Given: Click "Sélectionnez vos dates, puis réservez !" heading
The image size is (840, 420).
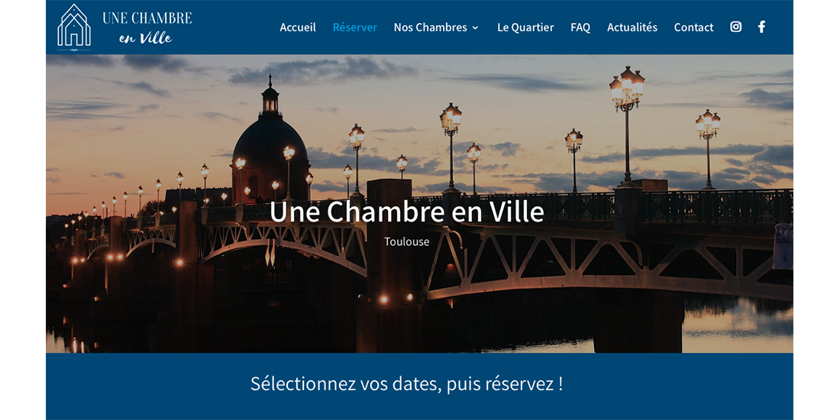Looking at the screenshot, I should click(x=406, y=384).
